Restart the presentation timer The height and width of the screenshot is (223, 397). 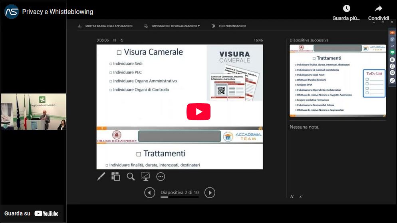(x=122, y=40)
